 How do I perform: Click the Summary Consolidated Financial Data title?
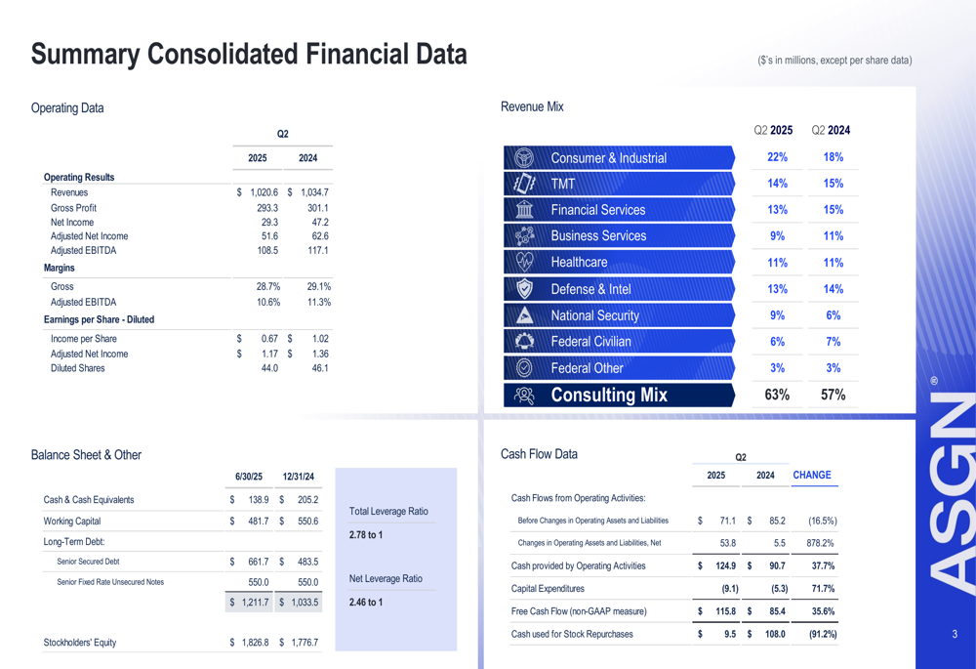point(249,55)
